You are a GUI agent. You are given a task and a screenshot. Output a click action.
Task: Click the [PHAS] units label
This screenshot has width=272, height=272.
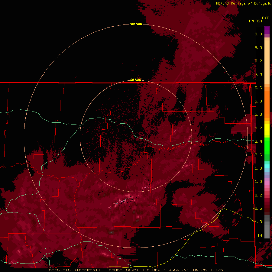[255, 21]
